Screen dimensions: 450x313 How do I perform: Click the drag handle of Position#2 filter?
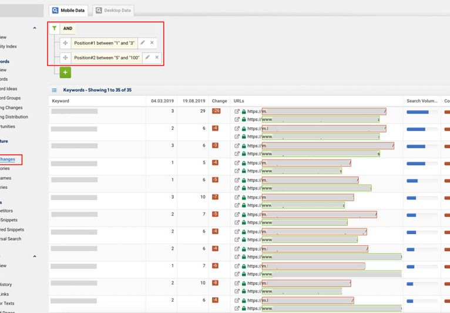[x=65, y=58]
